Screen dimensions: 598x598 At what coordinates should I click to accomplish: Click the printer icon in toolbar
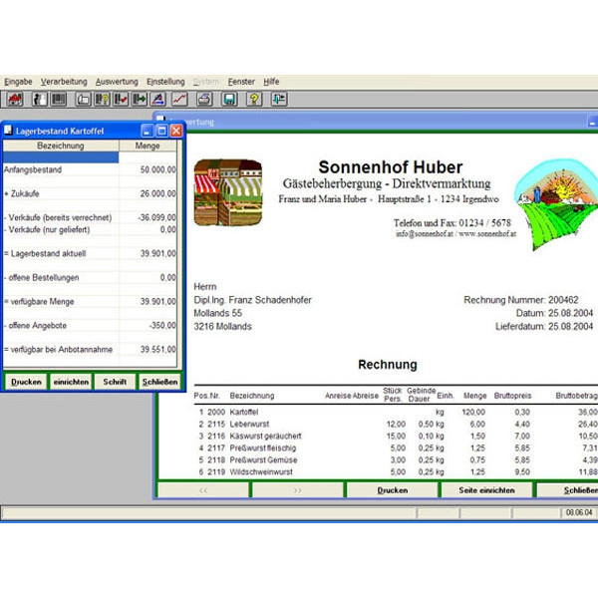[204, 100]
